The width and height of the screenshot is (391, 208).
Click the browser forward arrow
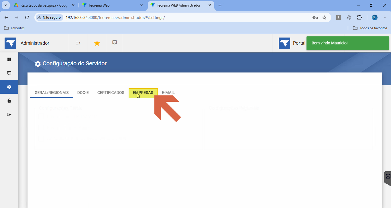(x=17, y=17)
